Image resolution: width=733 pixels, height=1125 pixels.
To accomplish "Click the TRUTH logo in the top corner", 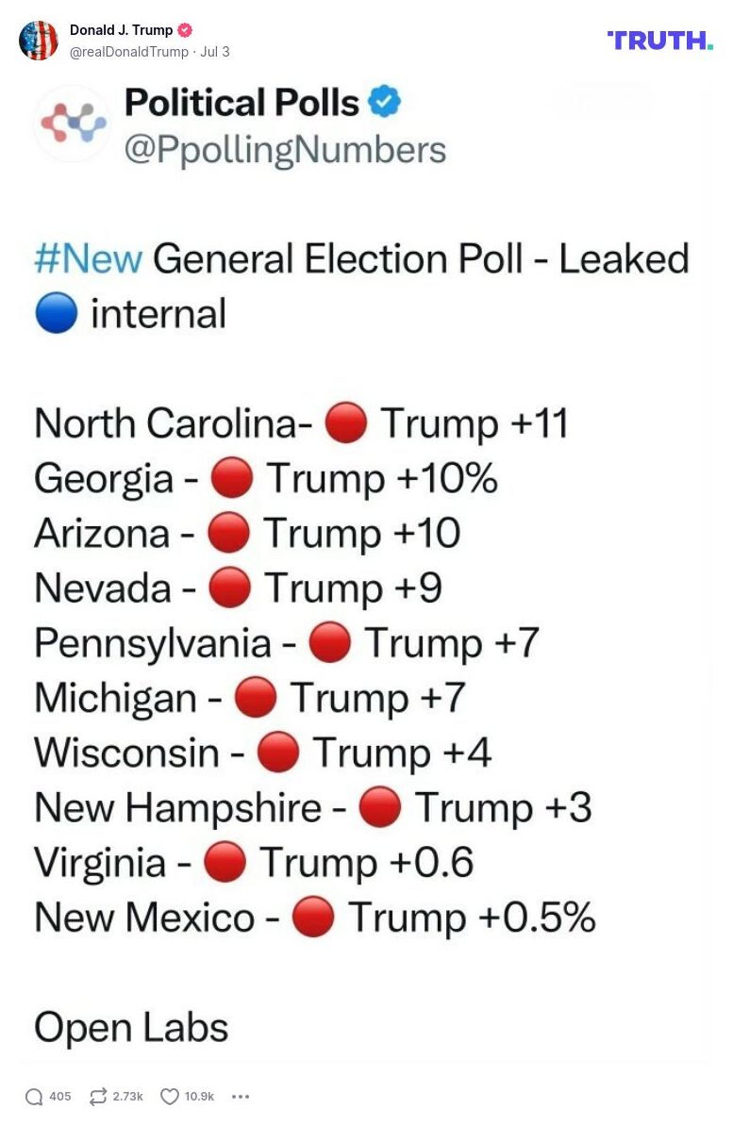I will click(658, 41).
